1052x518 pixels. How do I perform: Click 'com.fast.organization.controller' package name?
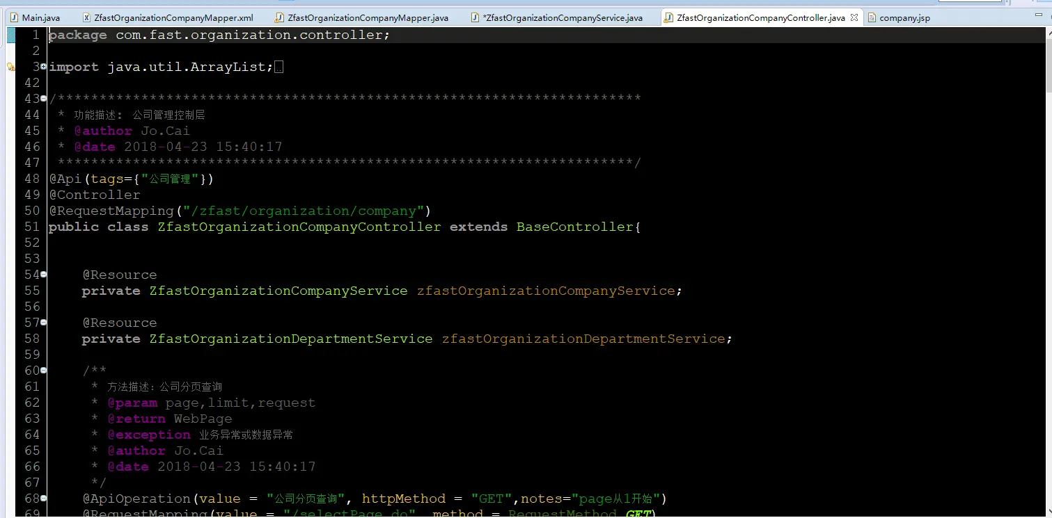coord(249,35)
